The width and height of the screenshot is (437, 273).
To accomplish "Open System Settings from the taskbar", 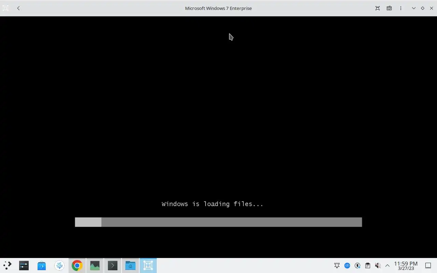I will tap(24, 265).
